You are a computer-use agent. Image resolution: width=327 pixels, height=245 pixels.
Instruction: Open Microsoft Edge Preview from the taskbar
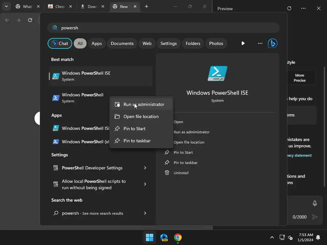(x=164, y=237)
